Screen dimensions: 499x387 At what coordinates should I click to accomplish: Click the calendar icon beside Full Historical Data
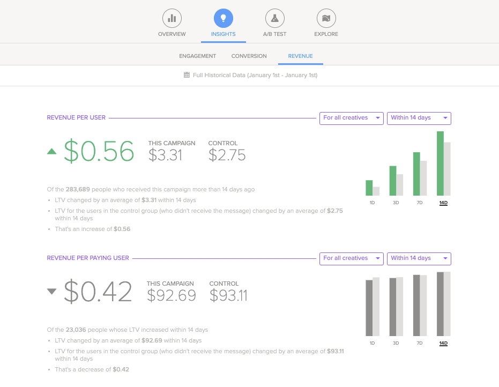[187, 75]
